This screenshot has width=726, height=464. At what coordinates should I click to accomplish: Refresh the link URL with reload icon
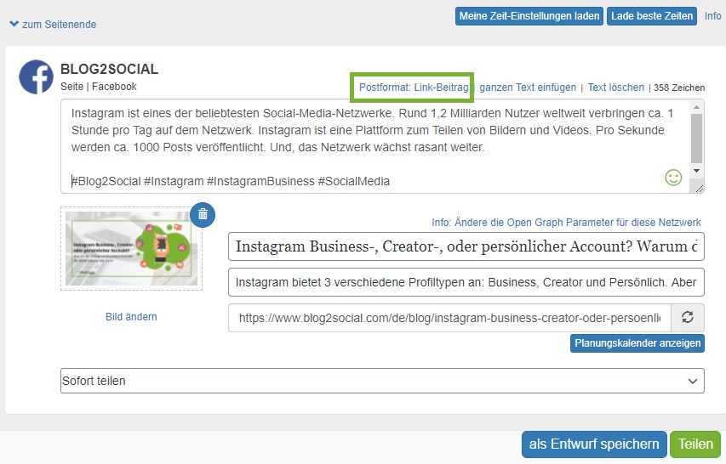[688, 318]
